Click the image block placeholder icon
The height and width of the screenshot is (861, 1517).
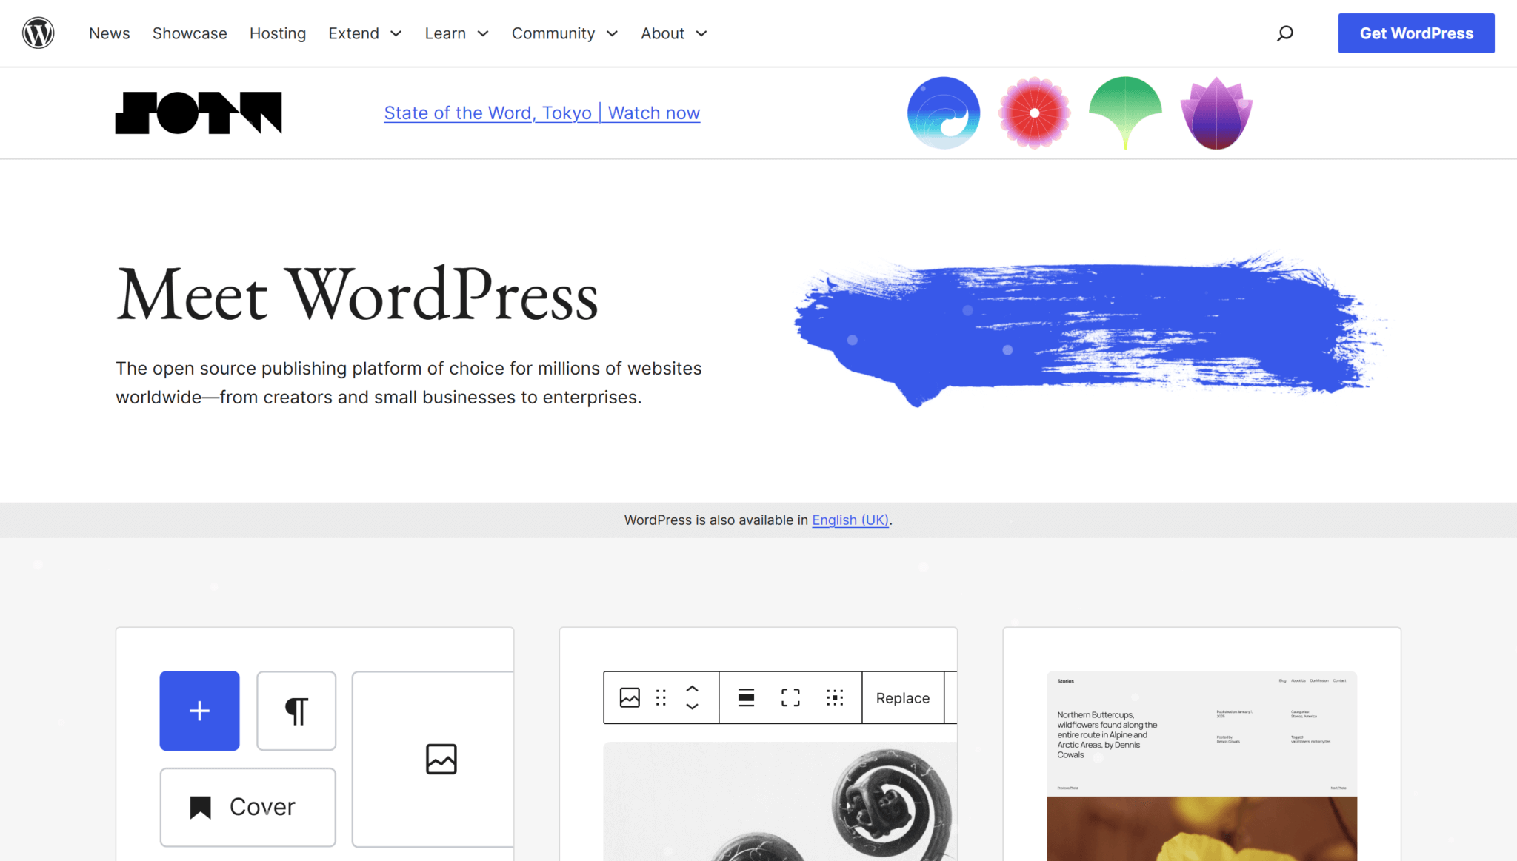coord(441,759)
